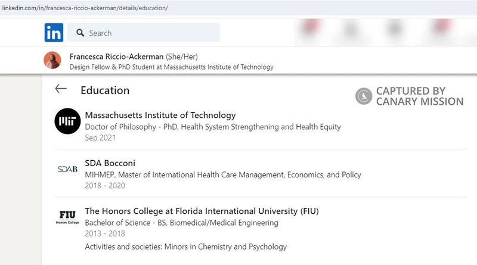The height and width of the screenshot is (265, 477).
Task: Click the search magnifier icon
Action: [80, 33]
